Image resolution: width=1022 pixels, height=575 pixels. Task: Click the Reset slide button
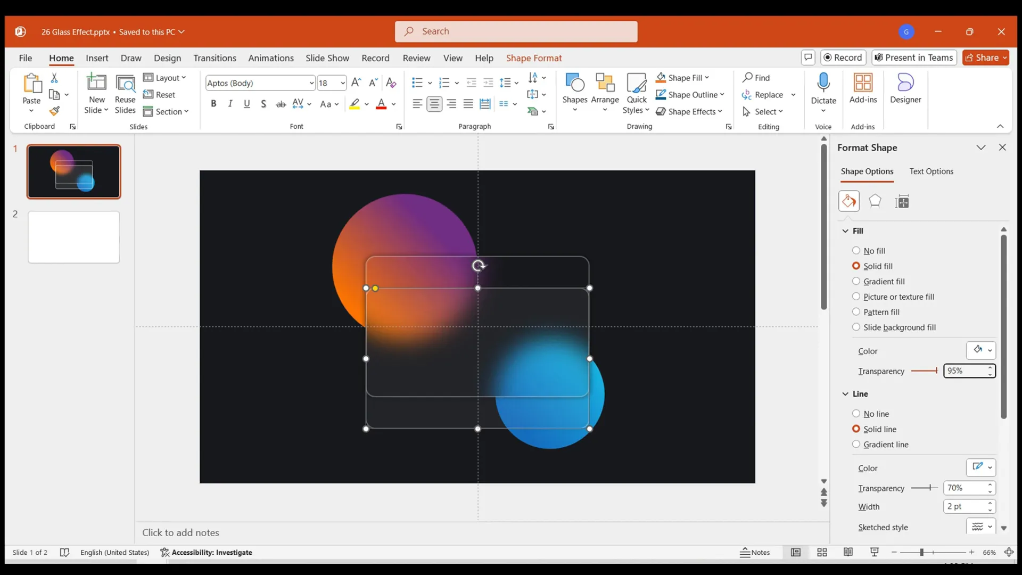pos(159,95)
